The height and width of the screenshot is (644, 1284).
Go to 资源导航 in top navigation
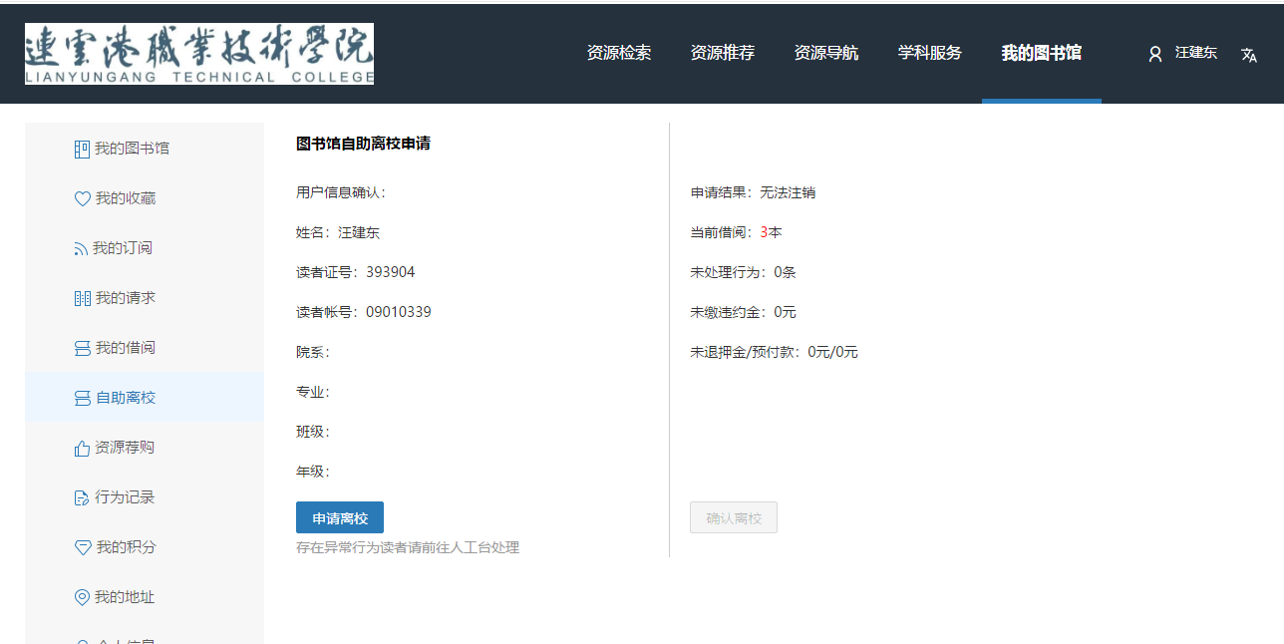[825, 53]
